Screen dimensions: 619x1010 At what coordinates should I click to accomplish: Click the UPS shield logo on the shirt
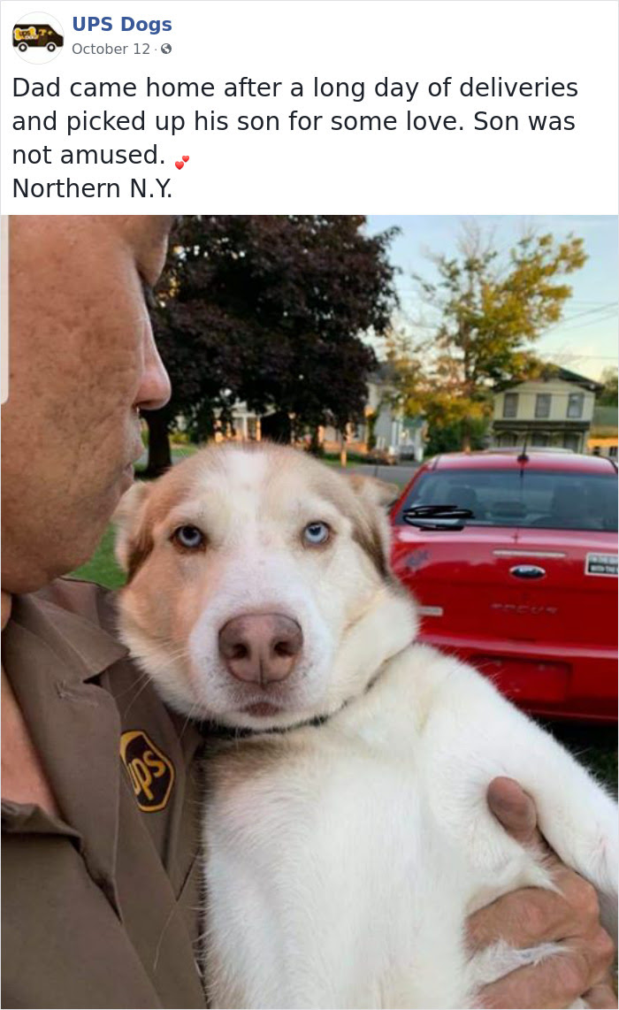146,769
